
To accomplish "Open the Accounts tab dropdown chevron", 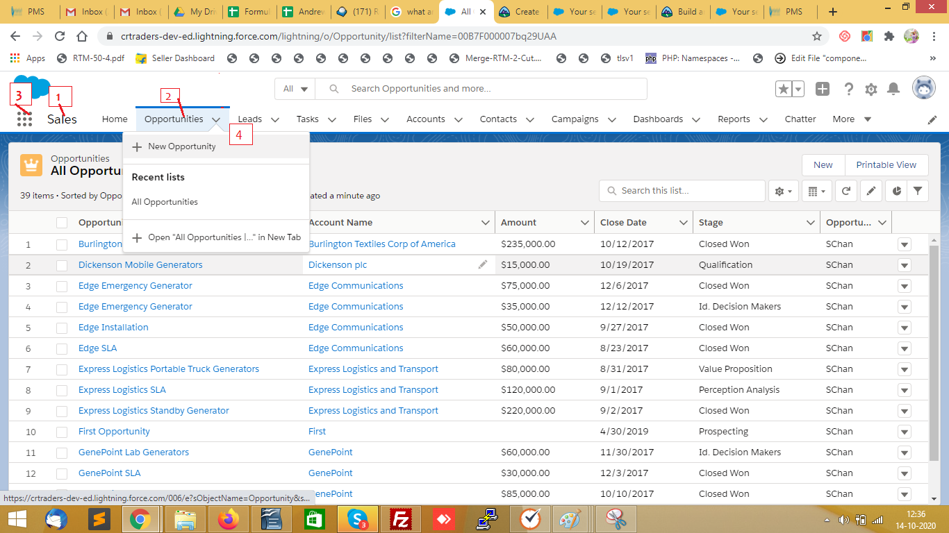I will click(x=459, y=119).
